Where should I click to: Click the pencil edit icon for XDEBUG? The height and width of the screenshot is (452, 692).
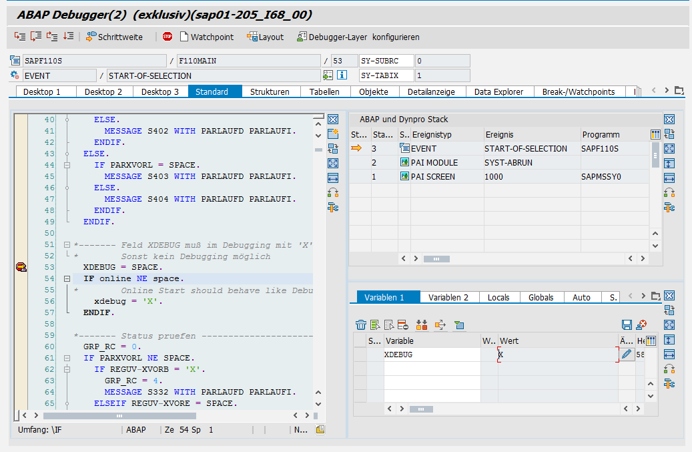click(x=626, y=355)
